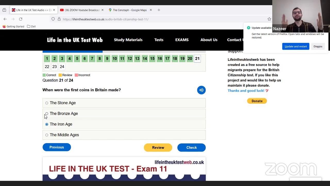The width and height of the screenshot is (330, 186).
Task: Jump to question 8
Action: [100, 59]
